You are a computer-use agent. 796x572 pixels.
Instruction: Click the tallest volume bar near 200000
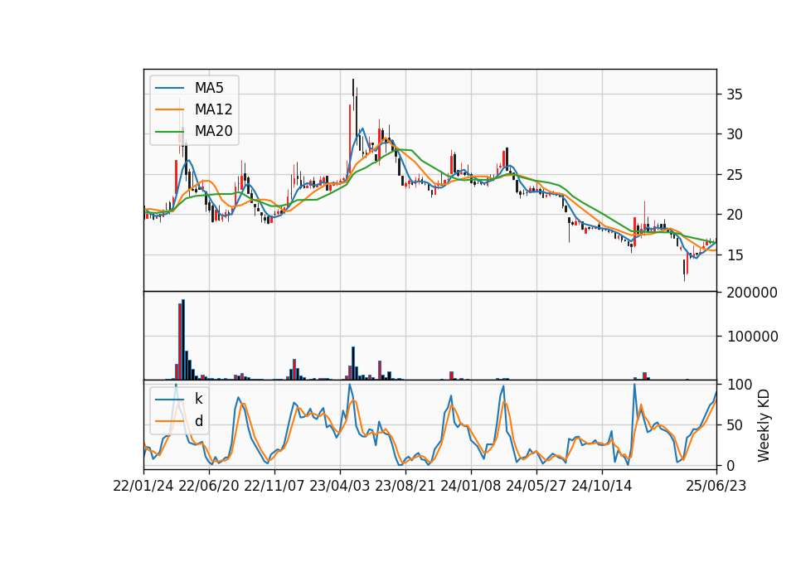pyautogui.click(x=183, y=340)
